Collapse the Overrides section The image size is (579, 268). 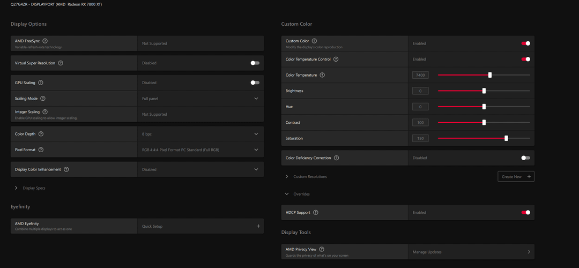pos(287,194)
